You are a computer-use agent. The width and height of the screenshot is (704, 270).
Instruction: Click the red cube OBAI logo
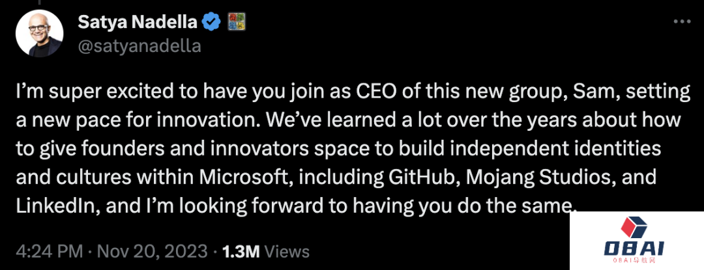[x=635, y=227]
